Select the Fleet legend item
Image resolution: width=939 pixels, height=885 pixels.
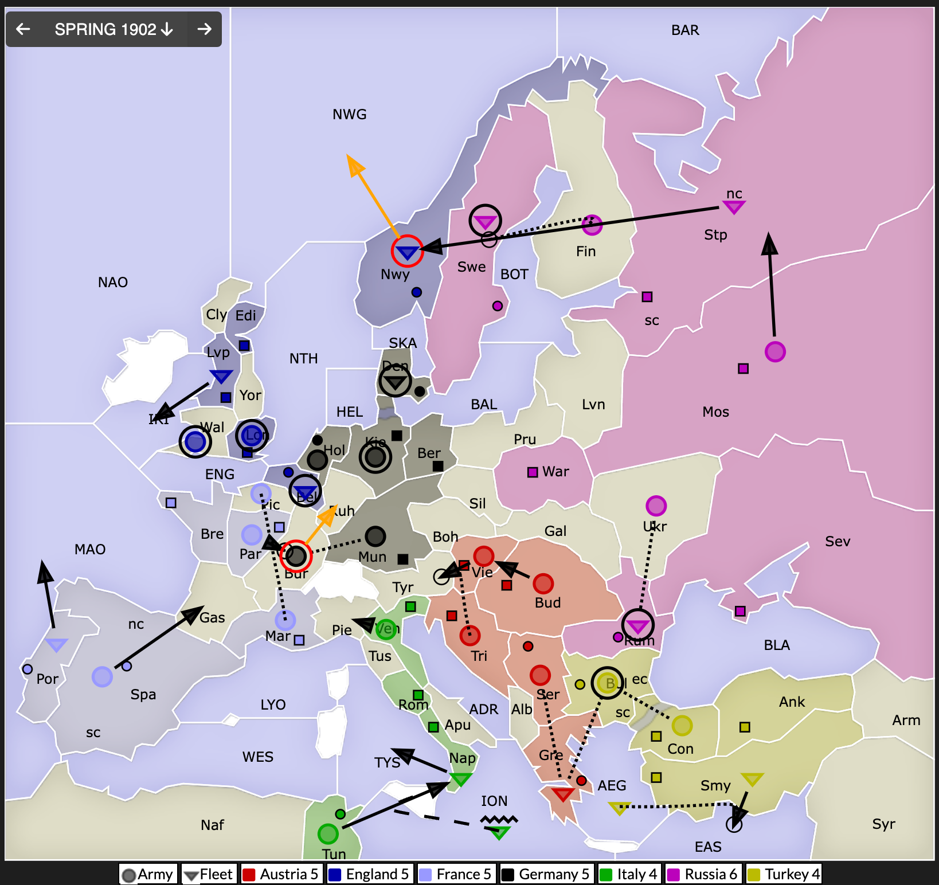coord(209,874)
